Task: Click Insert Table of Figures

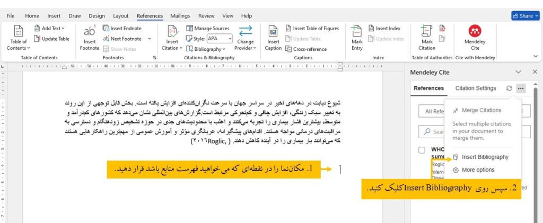Action: (x=312, y=29)
